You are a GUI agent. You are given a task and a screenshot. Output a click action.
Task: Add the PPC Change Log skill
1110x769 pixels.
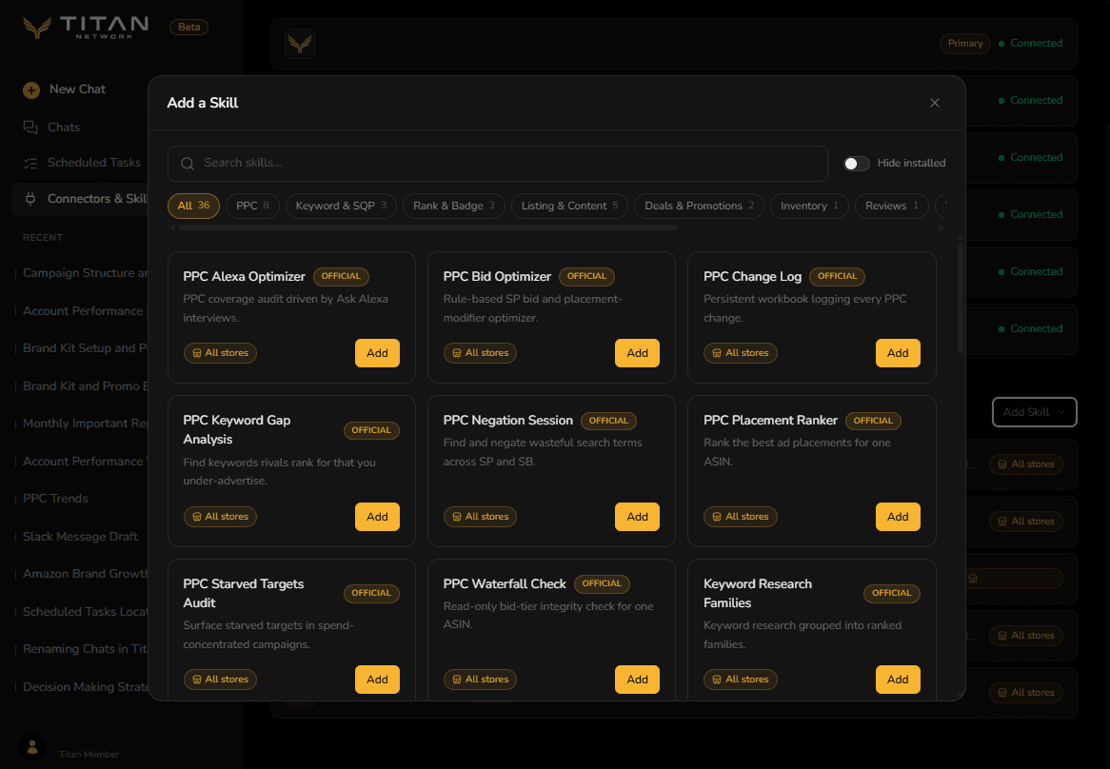[x=898, y=353]
